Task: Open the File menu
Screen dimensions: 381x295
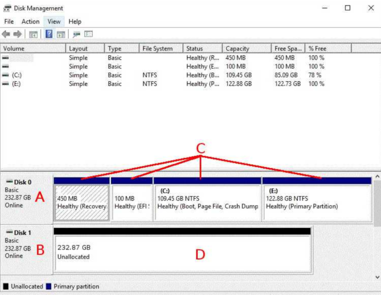Action: click(x=8, y=21)
